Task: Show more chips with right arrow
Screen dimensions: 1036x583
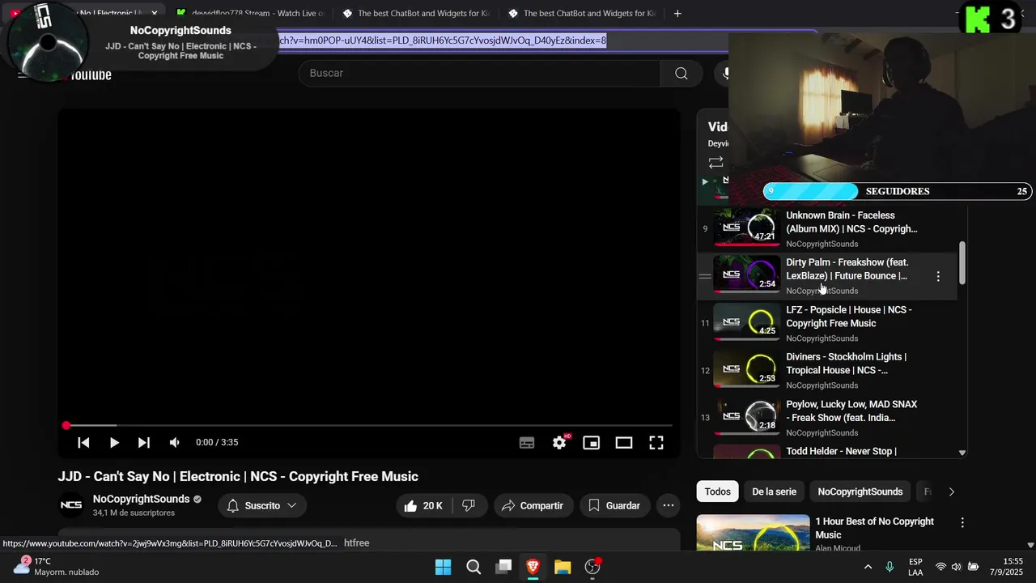Action: [x=951, y=492]
